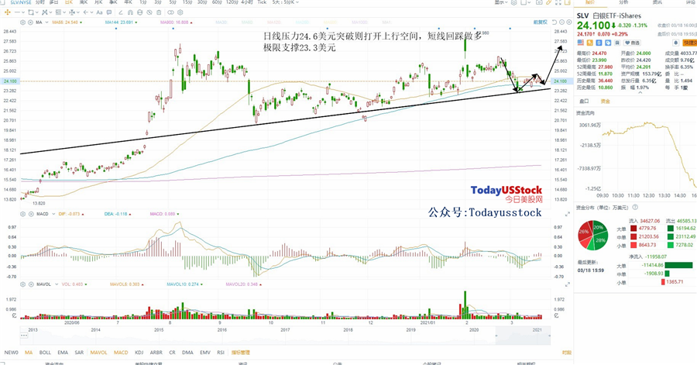Open the 分析 analysis tab
Screen dimensions: 697x365
coord(623,2)
